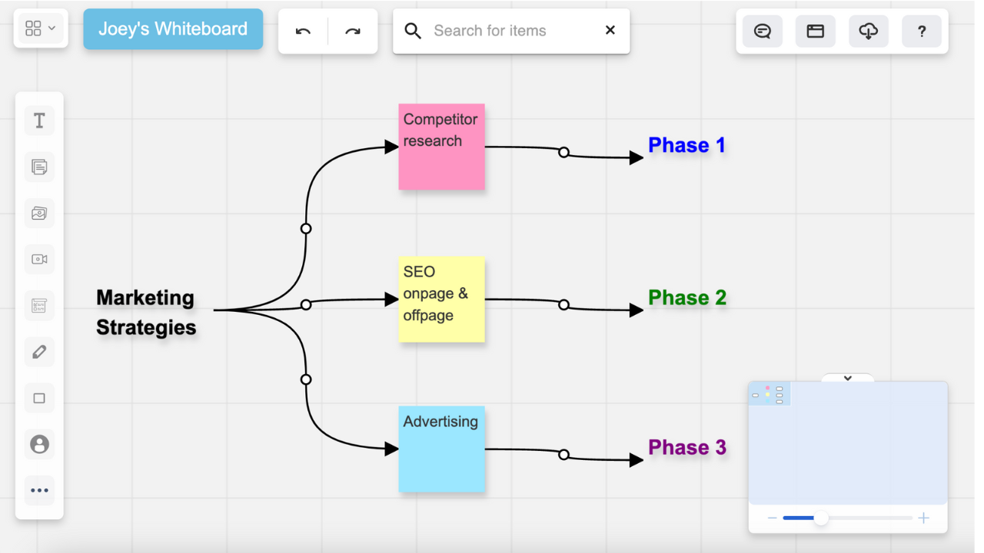
Task: Zoom in with the plus button
Action: point(923,518)
